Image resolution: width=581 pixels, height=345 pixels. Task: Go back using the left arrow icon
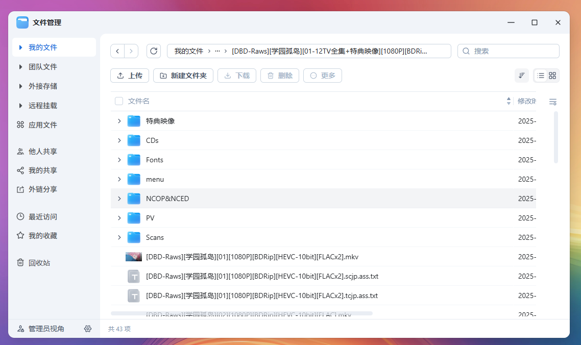[118, 51]
